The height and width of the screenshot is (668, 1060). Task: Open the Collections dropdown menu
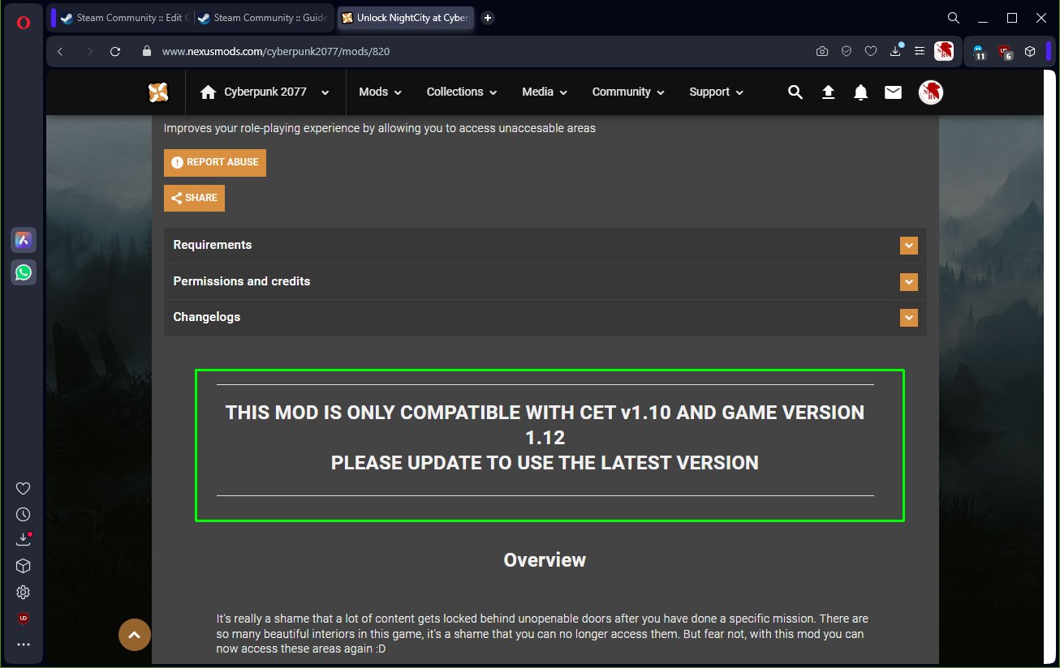click(462, 92)
